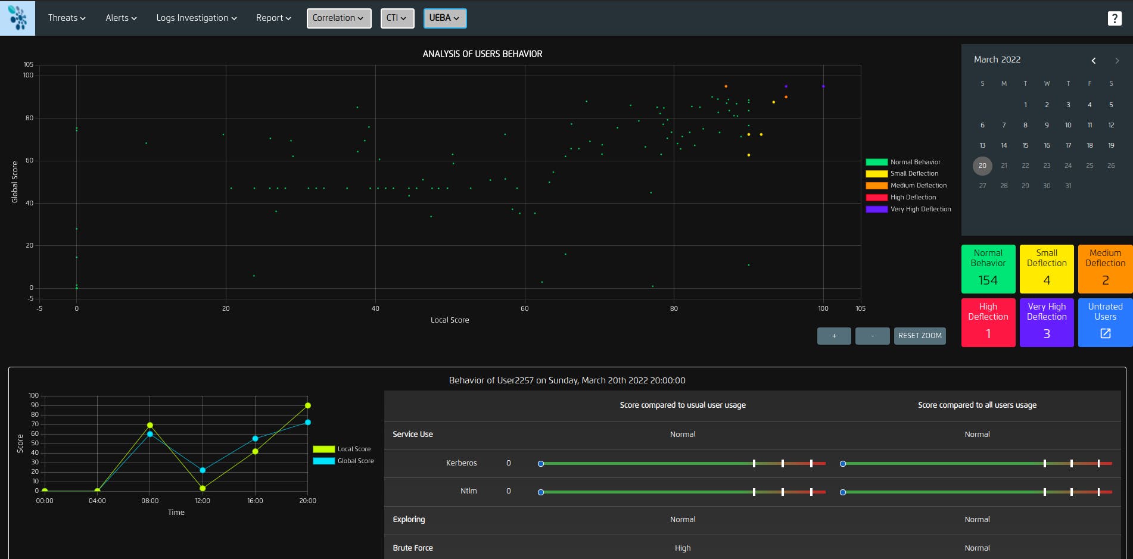1133x559 pixels.
Task: Go to previous month in calendar
Action: [x=1093, y=61]
